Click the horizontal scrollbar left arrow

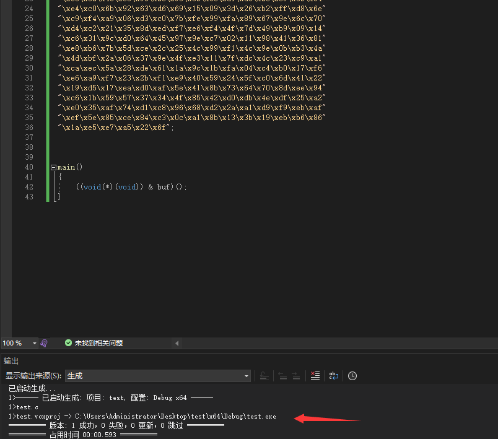click(177, 343)
